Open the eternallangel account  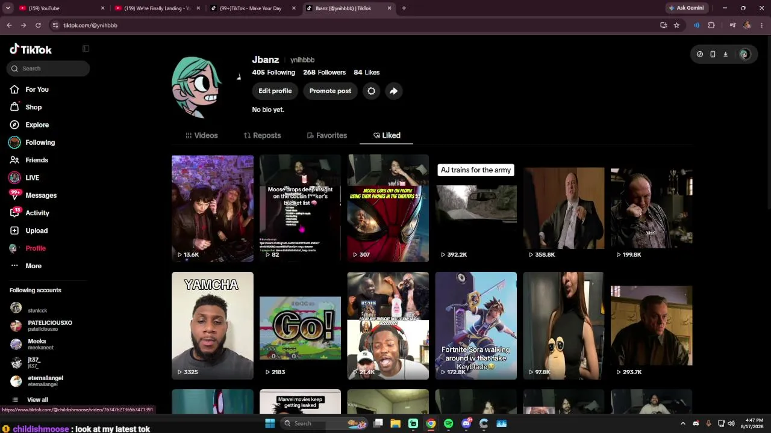37,381
